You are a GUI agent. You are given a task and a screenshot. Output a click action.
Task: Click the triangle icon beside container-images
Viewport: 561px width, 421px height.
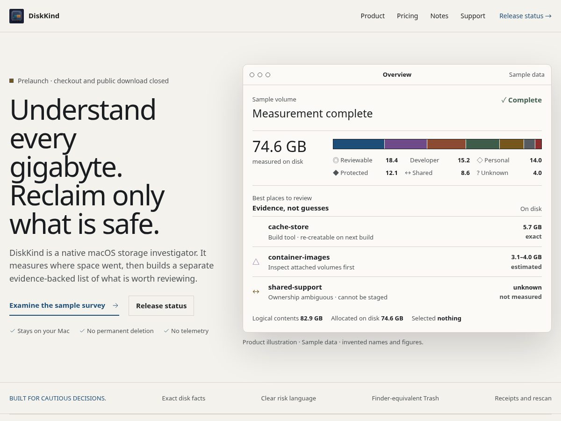tap(256, 261)
